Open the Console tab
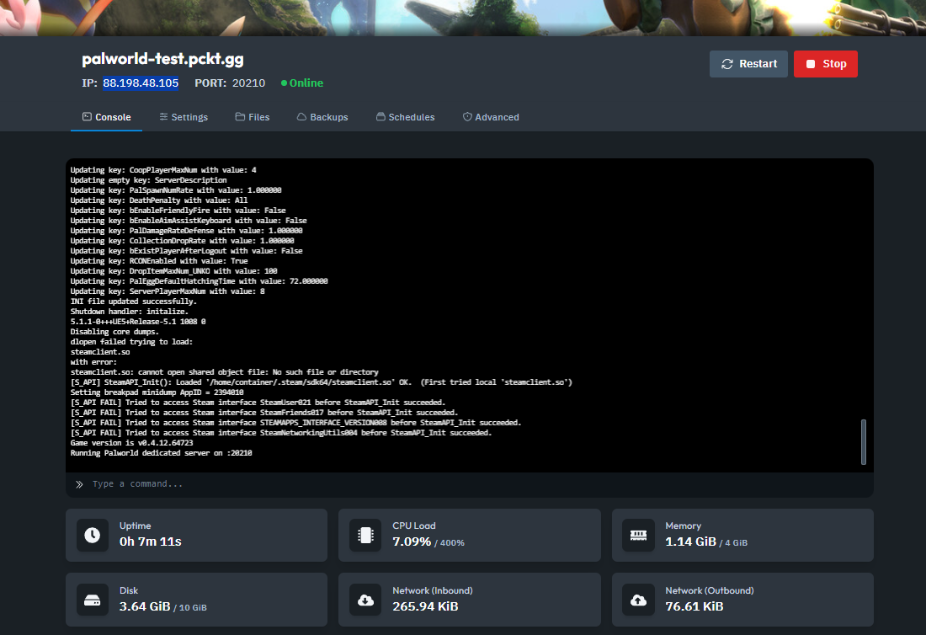926x635 pixels. click(106, 117)
